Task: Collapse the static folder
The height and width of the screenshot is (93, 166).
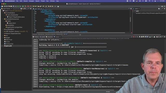Action: point(5,21)
